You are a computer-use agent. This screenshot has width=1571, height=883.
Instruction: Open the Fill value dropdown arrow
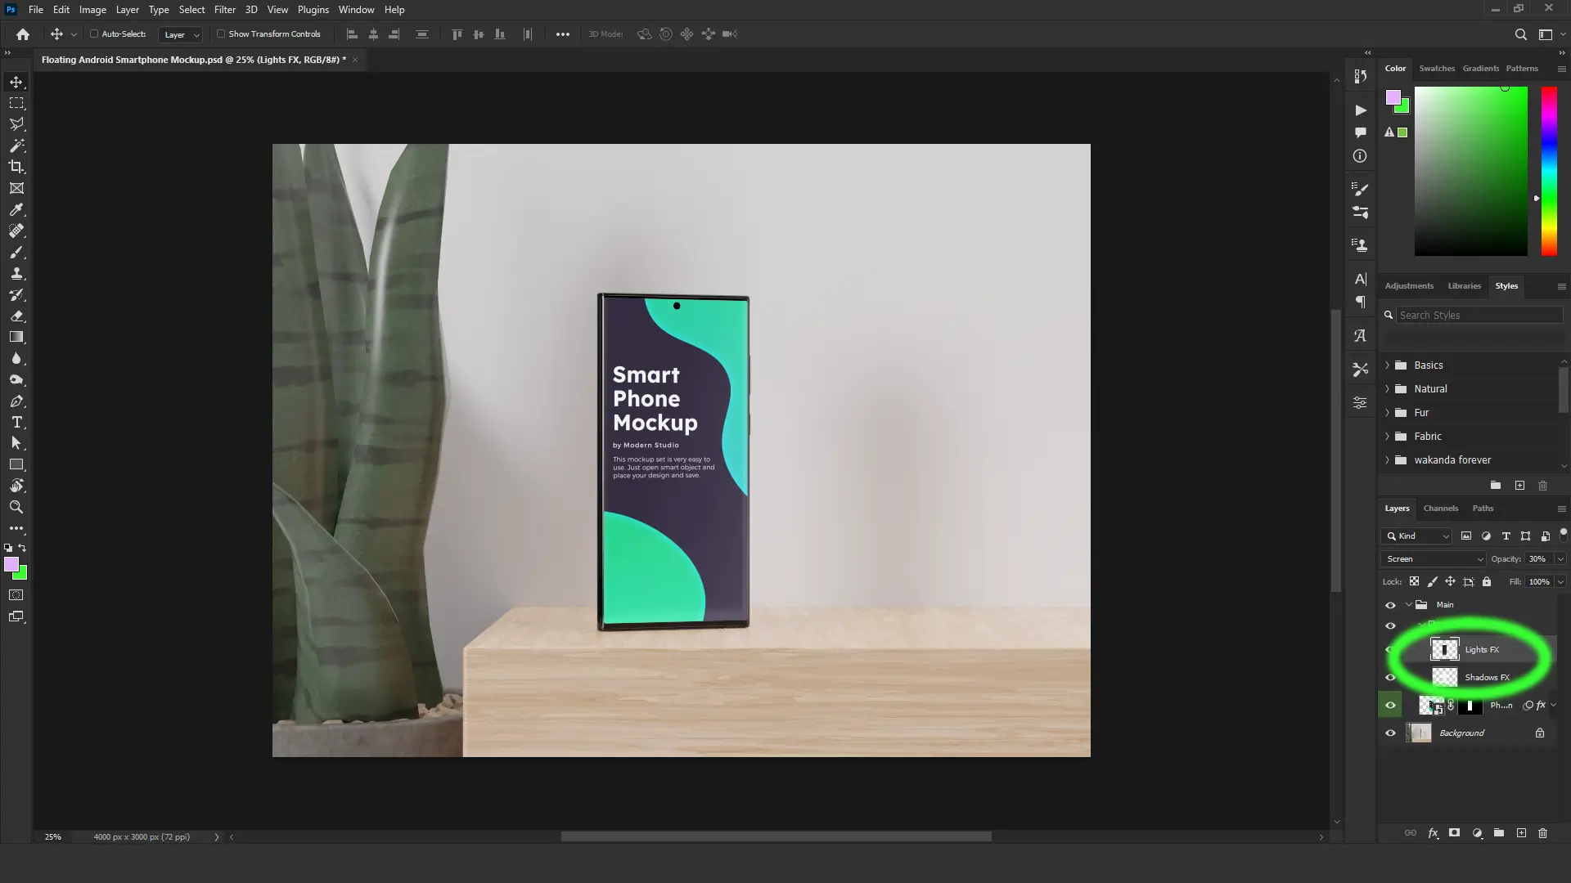(1560, 582)
